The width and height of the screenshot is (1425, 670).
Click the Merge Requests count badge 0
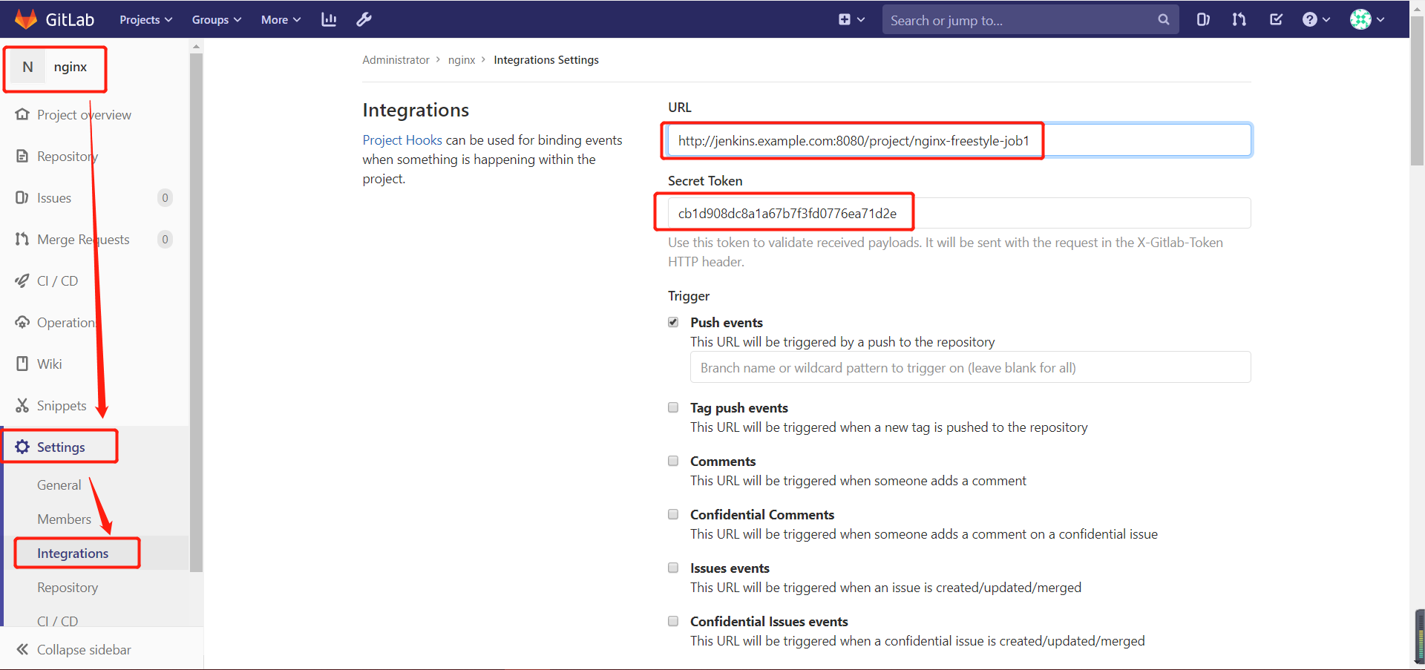(165, 239)
